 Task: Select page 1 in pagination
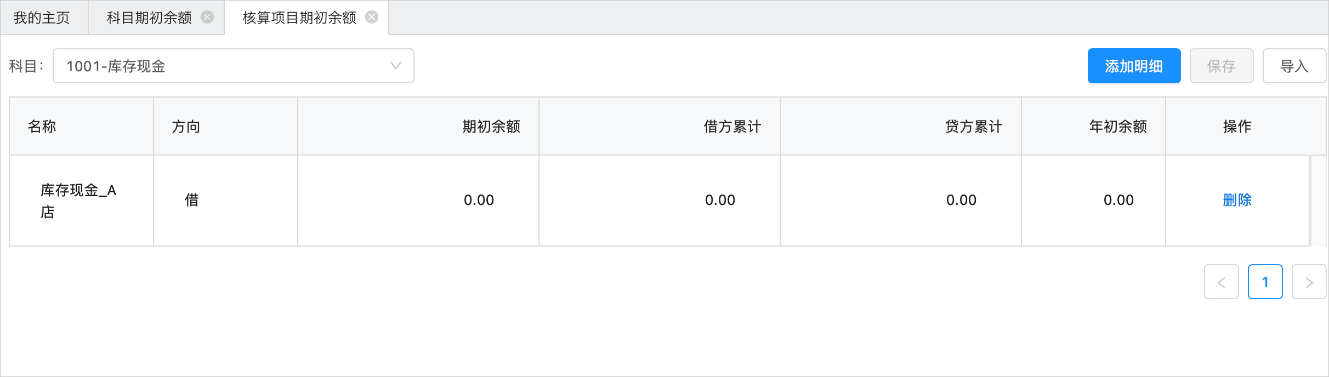pyautogui.click(x=1265, y=282)
